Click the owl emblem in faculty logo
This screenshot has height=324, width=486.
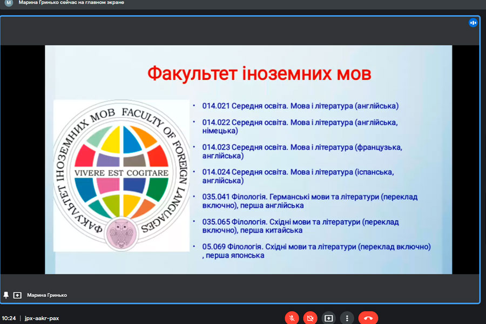pos(121,233)
